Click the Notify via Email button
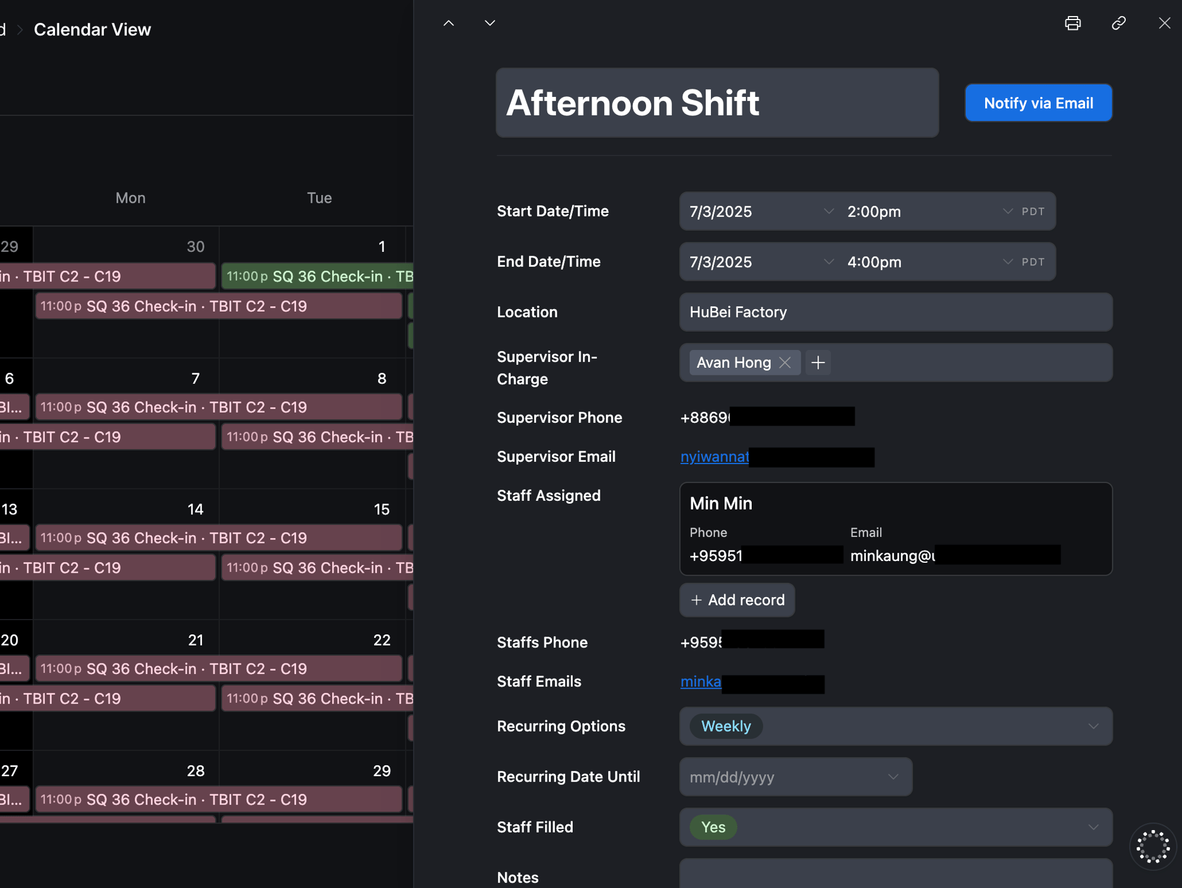 (1038, 103)
